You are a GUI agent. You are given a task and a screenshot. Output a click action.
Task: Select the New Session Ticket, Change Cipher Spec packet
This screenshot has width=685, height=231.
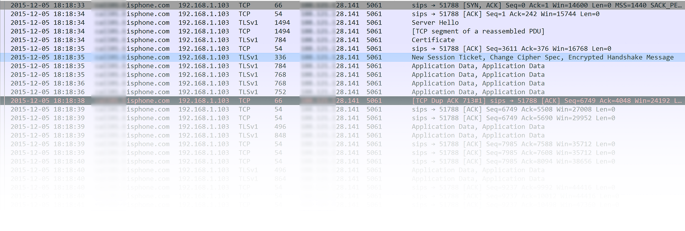[x=342, y=57]
